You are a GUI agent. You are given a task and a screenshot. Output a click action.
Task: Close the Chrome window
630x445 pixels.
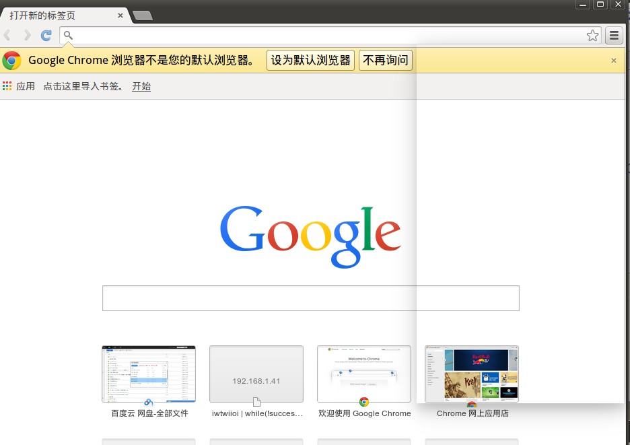pyautogui.click(x=618, y=5)
